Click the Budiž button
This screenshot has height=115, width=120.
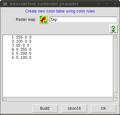[x=45, y=108]
